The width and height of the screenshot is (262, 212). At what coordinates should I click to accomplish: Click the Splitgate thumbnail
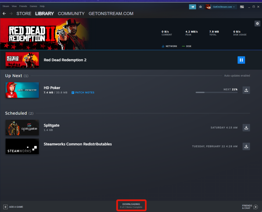pyautogui.click(x=22, y=128)
